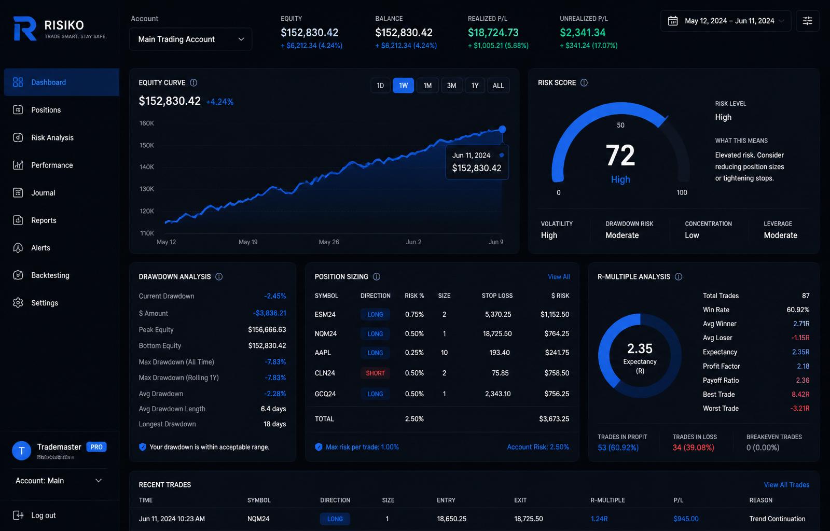Click the ESM24 LONG badge
Screen dimensions: 830x531
tap(375, 314)
